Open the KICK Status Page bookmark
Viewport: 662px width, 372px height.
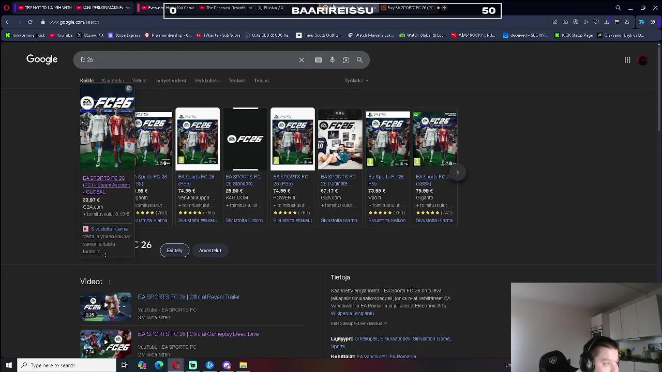(x=574, y=35)
